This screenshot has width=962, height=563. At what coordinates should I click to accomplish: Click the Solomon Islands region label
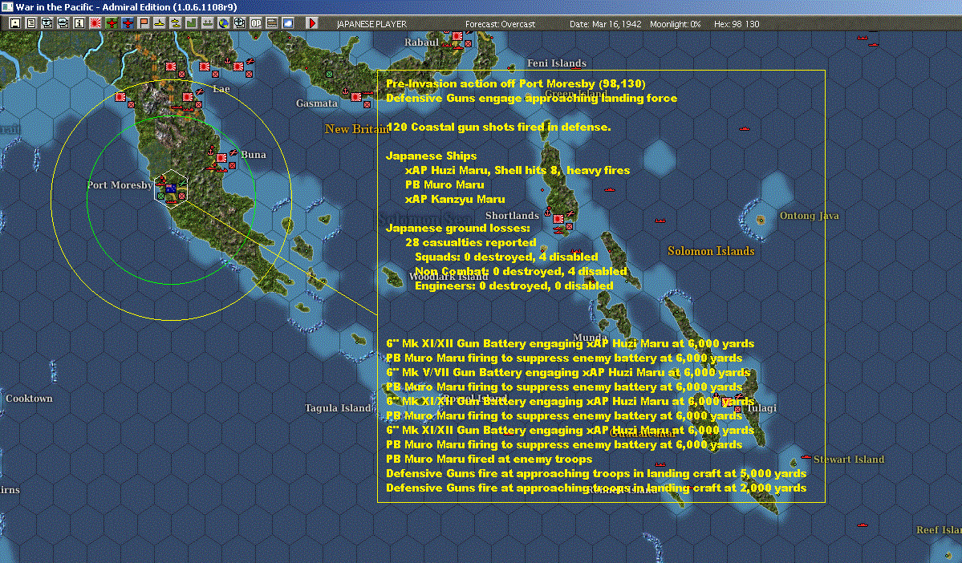[710, 251]
